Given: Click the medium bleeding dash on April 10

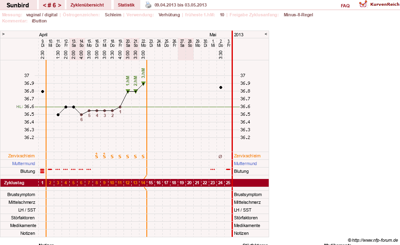Looking at the screenshot, I should [x=50, y=169].
